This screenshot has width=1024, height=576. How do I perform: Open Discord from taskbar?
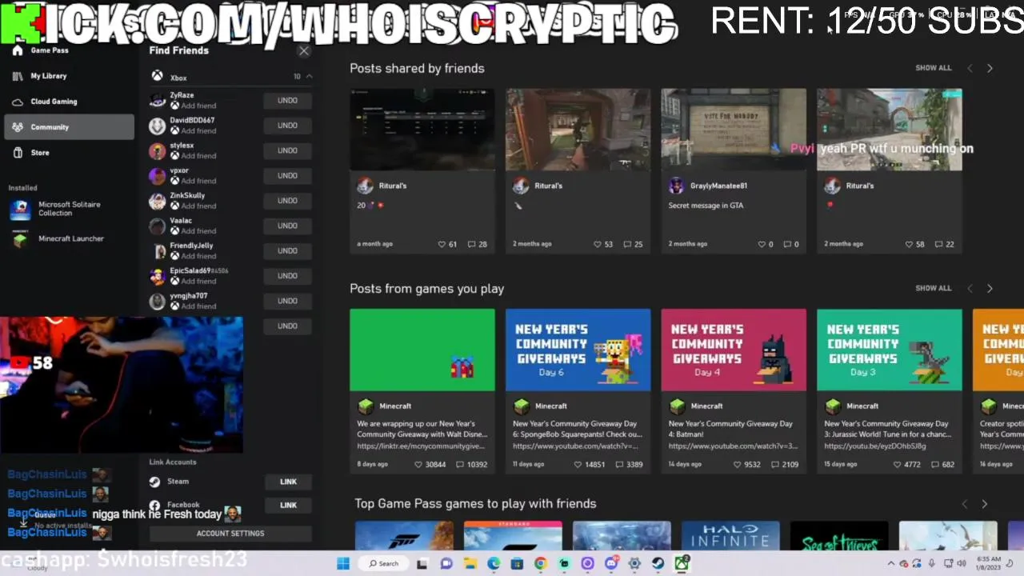click(x=611, y=563)
